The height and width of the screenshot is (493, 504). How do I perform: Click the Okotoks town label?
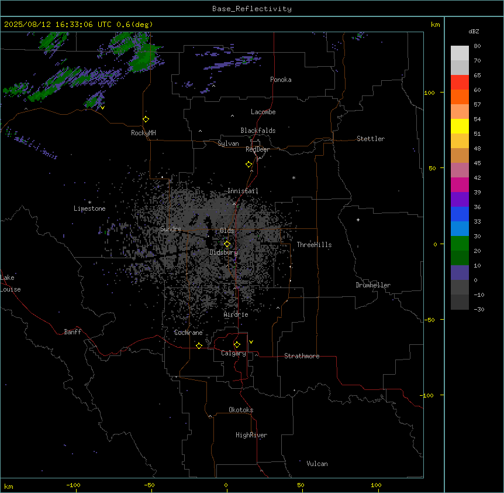pos(241,410)
